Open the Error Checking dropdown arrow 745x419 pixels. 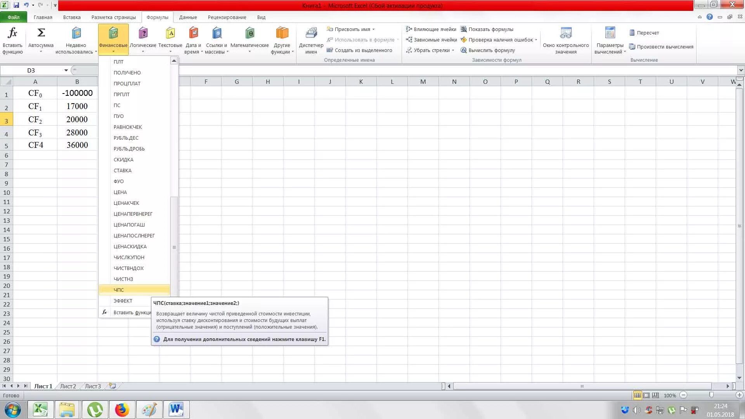coord(536,40)
